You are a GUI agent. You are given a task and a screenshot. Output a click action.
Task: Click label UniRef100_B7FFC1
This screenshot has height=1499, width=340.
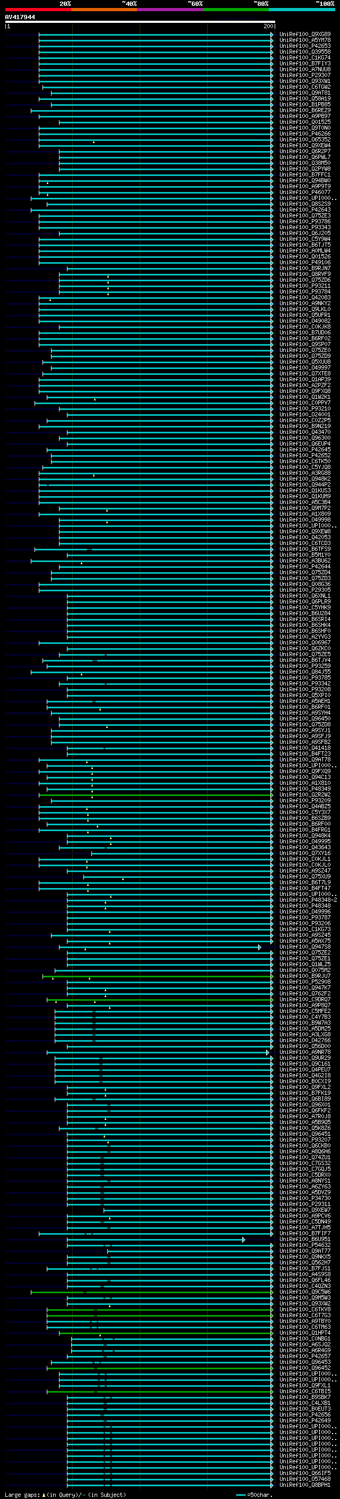[x=305, y=174]
